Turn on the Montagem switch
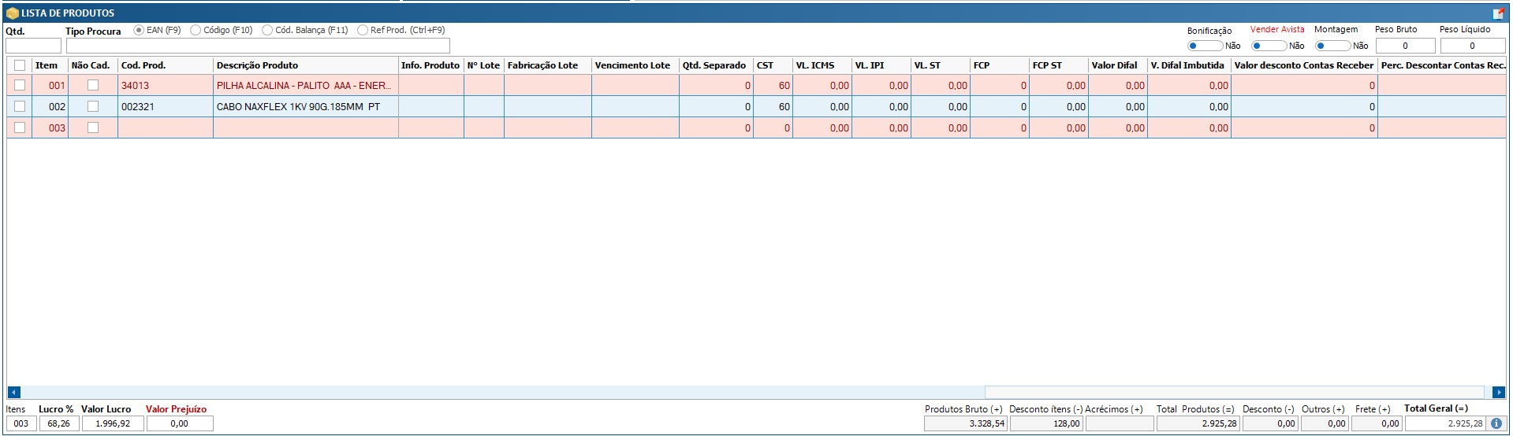This screenshot has width=1513, height=436. [1332, 46]
